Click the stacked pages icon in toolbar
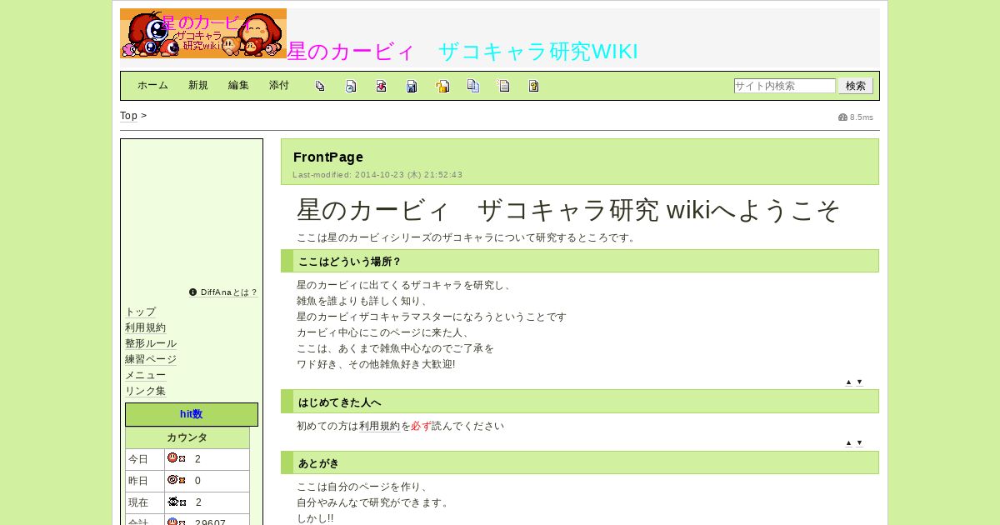1000x525 pixels. (x=320, y=86)
